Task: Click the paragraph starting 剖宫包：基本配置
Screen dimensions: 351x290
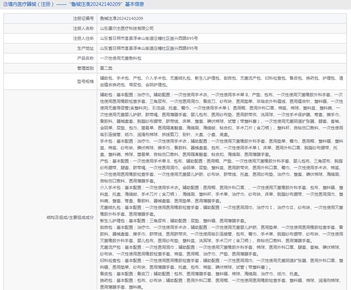Action: click(x=221, y=234)
